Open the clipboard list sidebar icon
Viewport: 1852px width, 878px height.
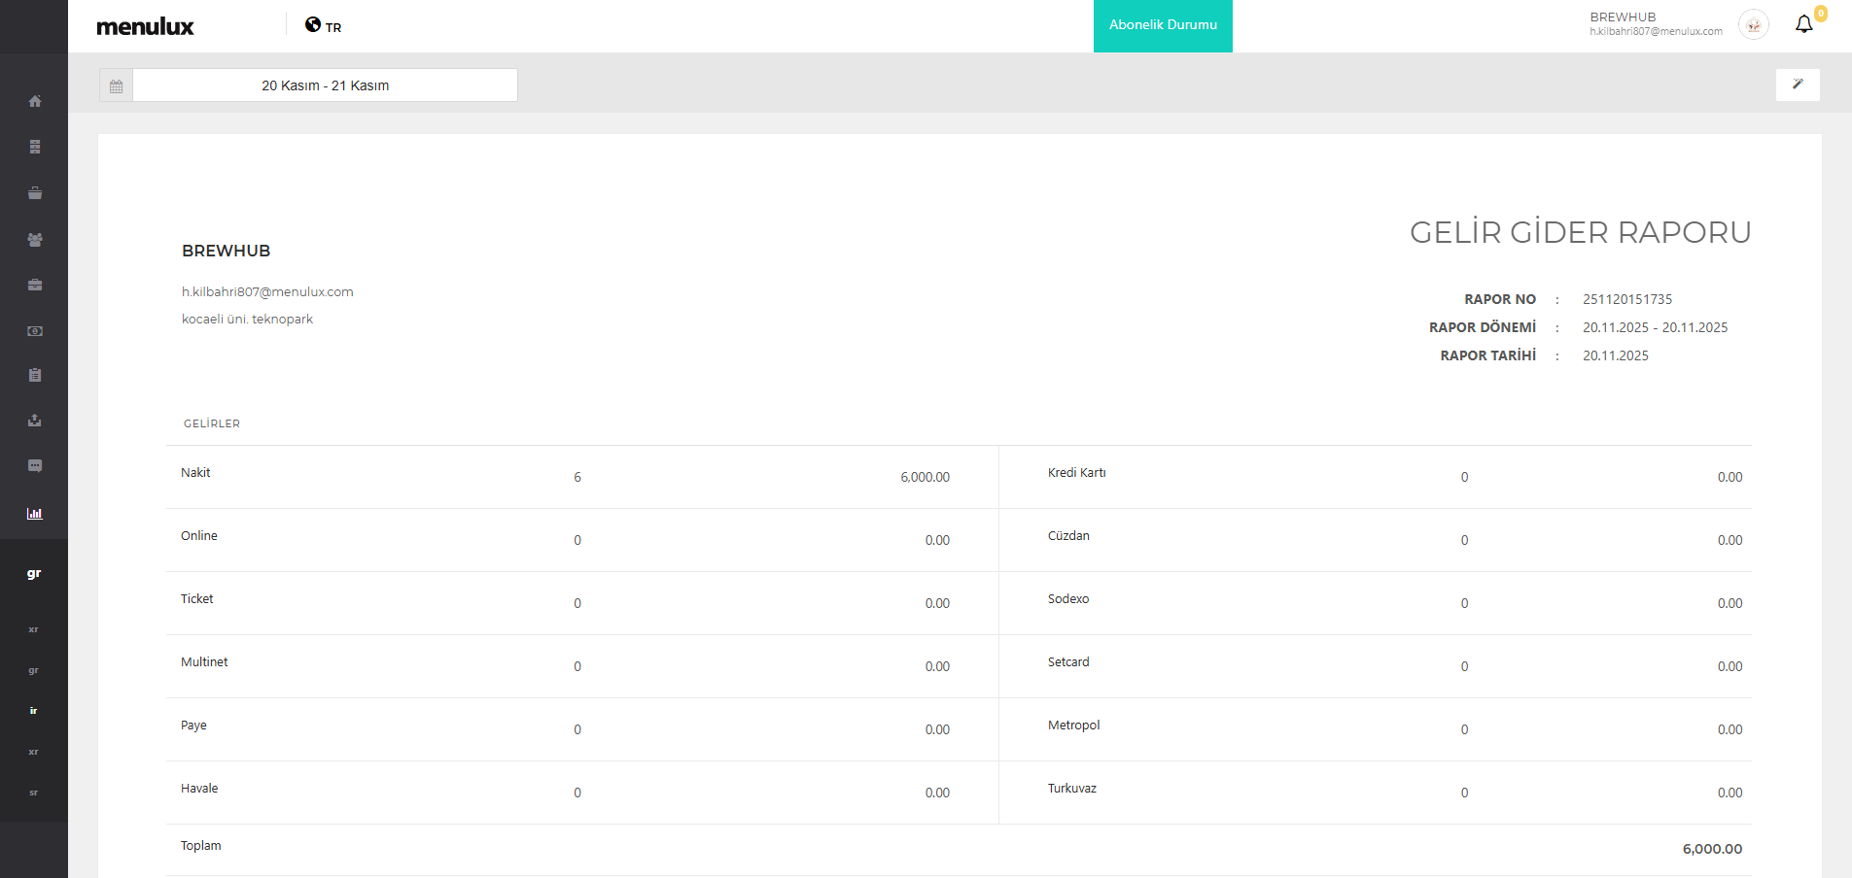[x=35, y=375]
